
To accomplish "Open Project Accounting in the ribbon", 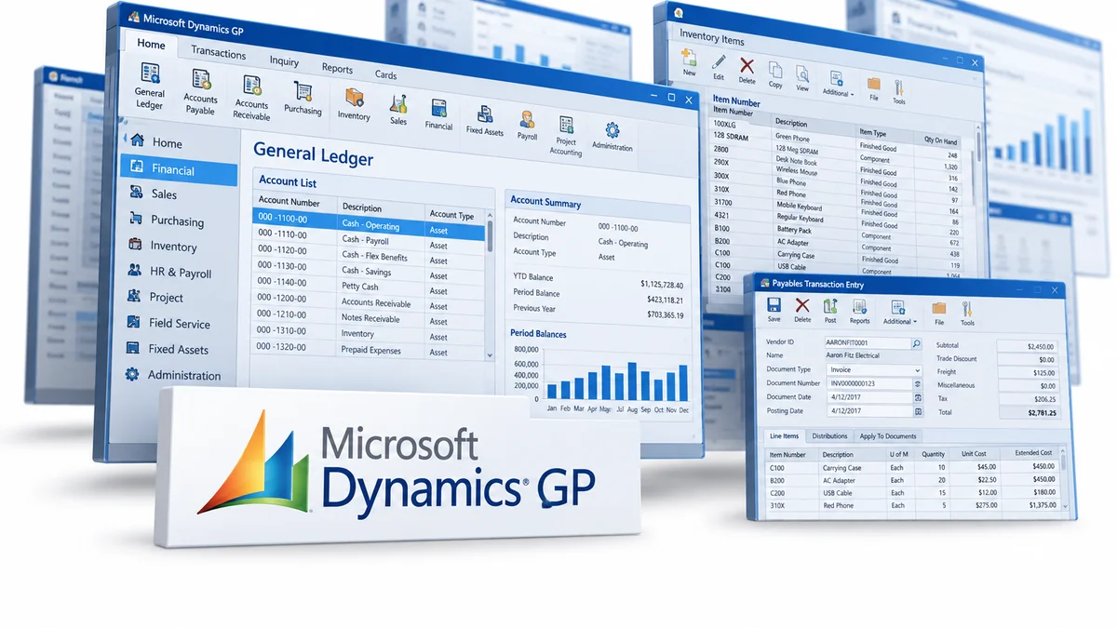I will [x=565, y=135].
